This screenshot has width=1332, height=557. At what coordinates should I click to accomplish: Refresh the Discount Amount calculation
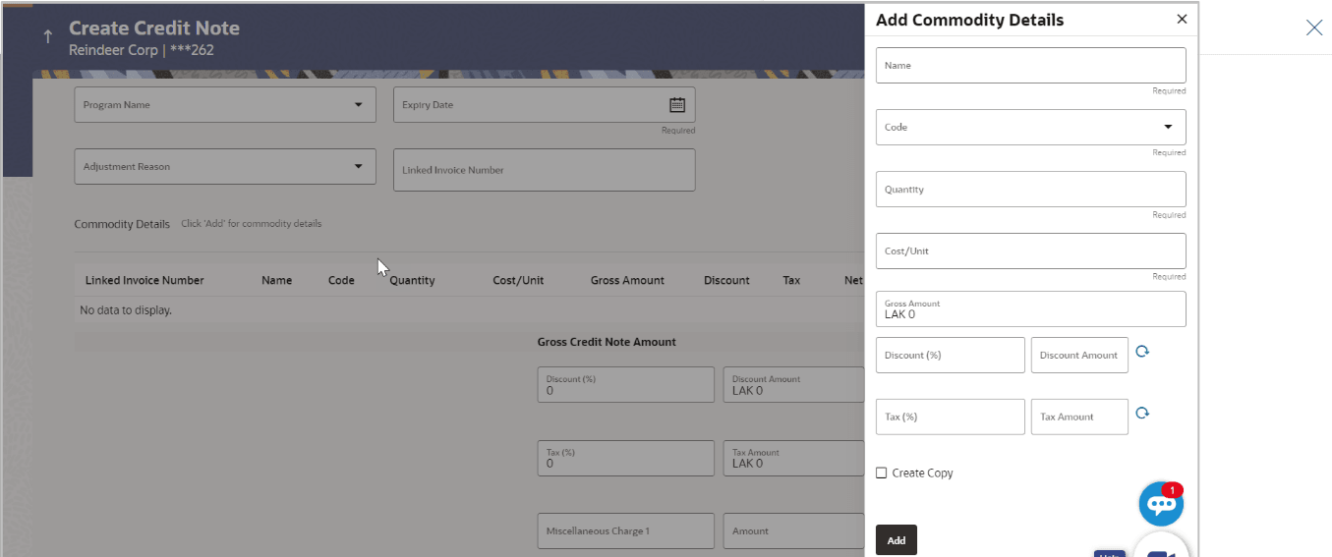[1142, 352]
